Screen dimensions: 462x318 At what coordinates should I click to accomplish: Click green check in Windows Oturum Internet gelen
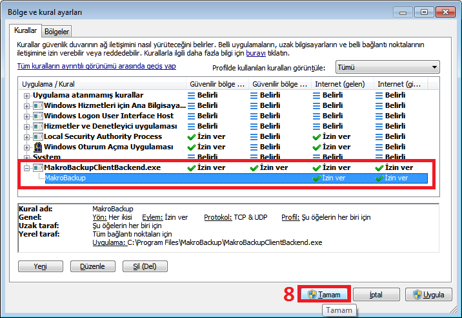tap(317, 147)
